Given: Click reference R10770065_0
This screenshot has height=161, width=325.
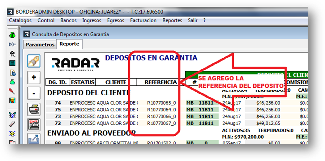Looking at the screenshot, I should [162, 103].
